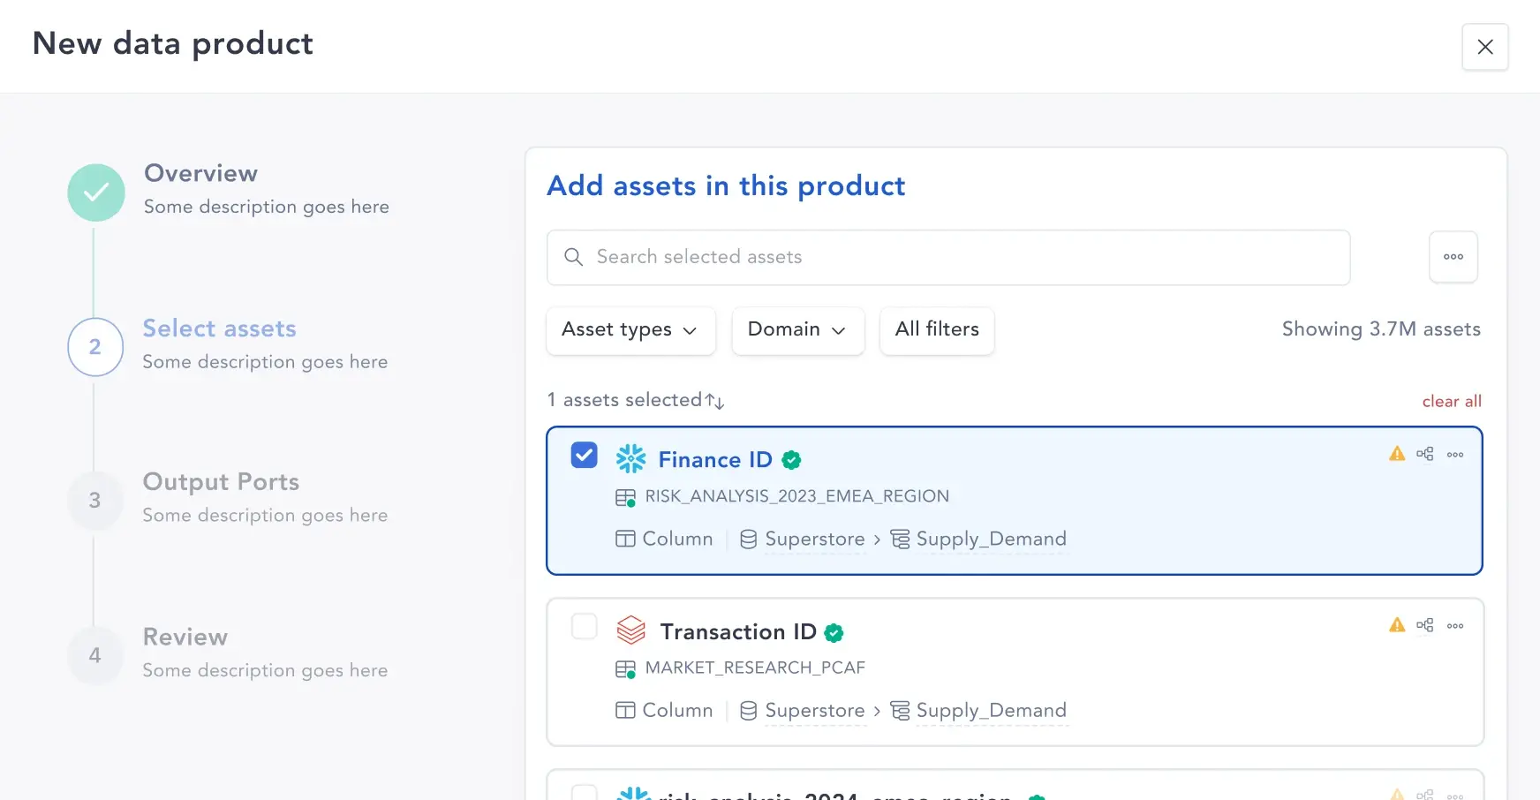The height and width of the screenshot is (800, 1540).
Task: Uncheck the Finance ID checkbox
Action: (x=584, y=455)
